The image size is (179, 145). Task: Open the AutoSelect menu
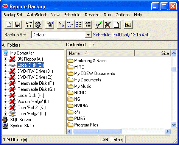coord(37,15)
